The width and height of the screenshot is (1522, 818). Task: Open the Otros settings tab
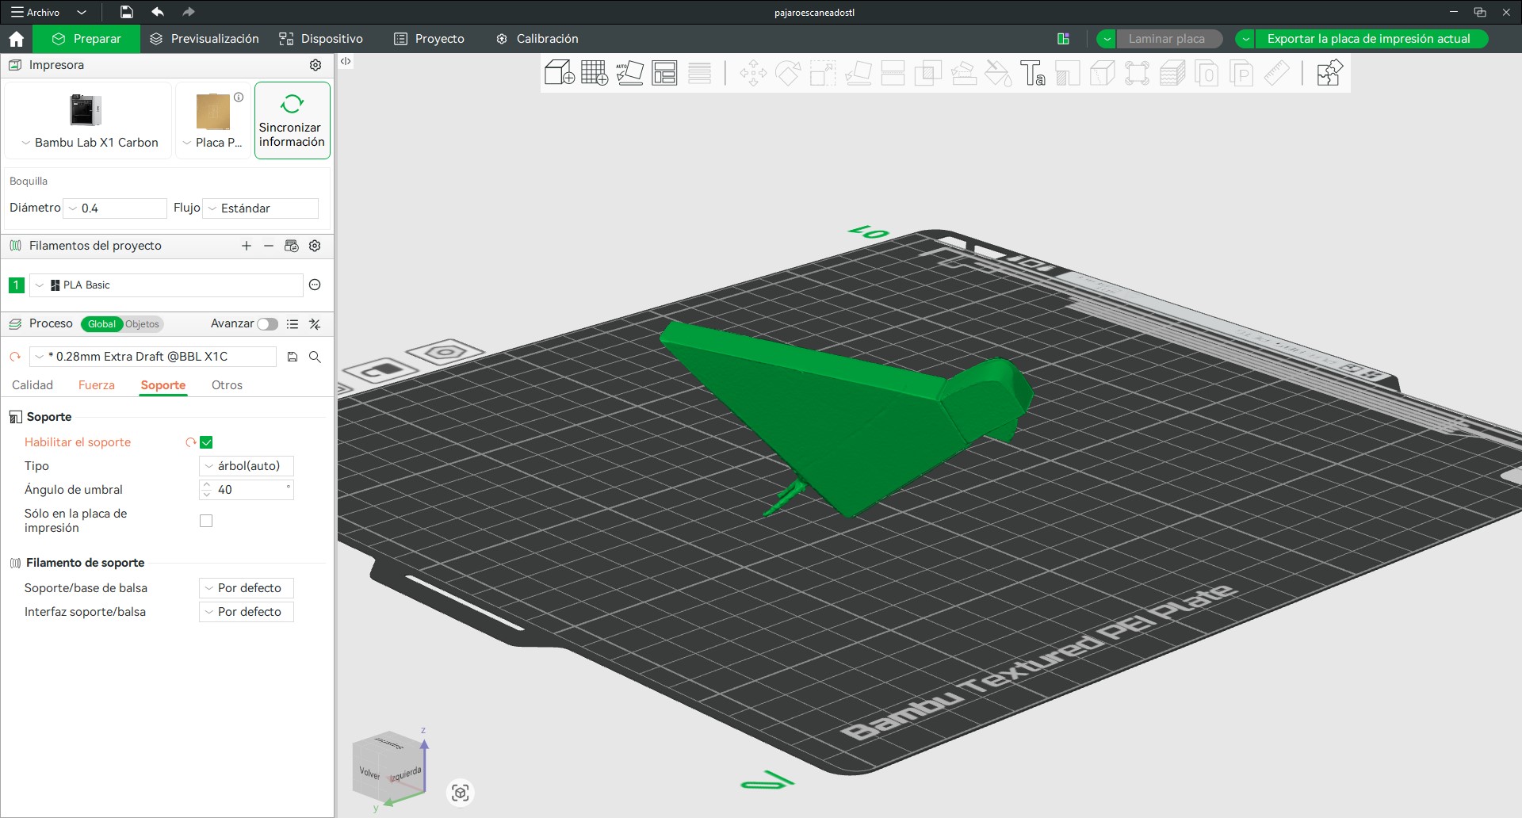pyautogui.click(x=227, y=385)
